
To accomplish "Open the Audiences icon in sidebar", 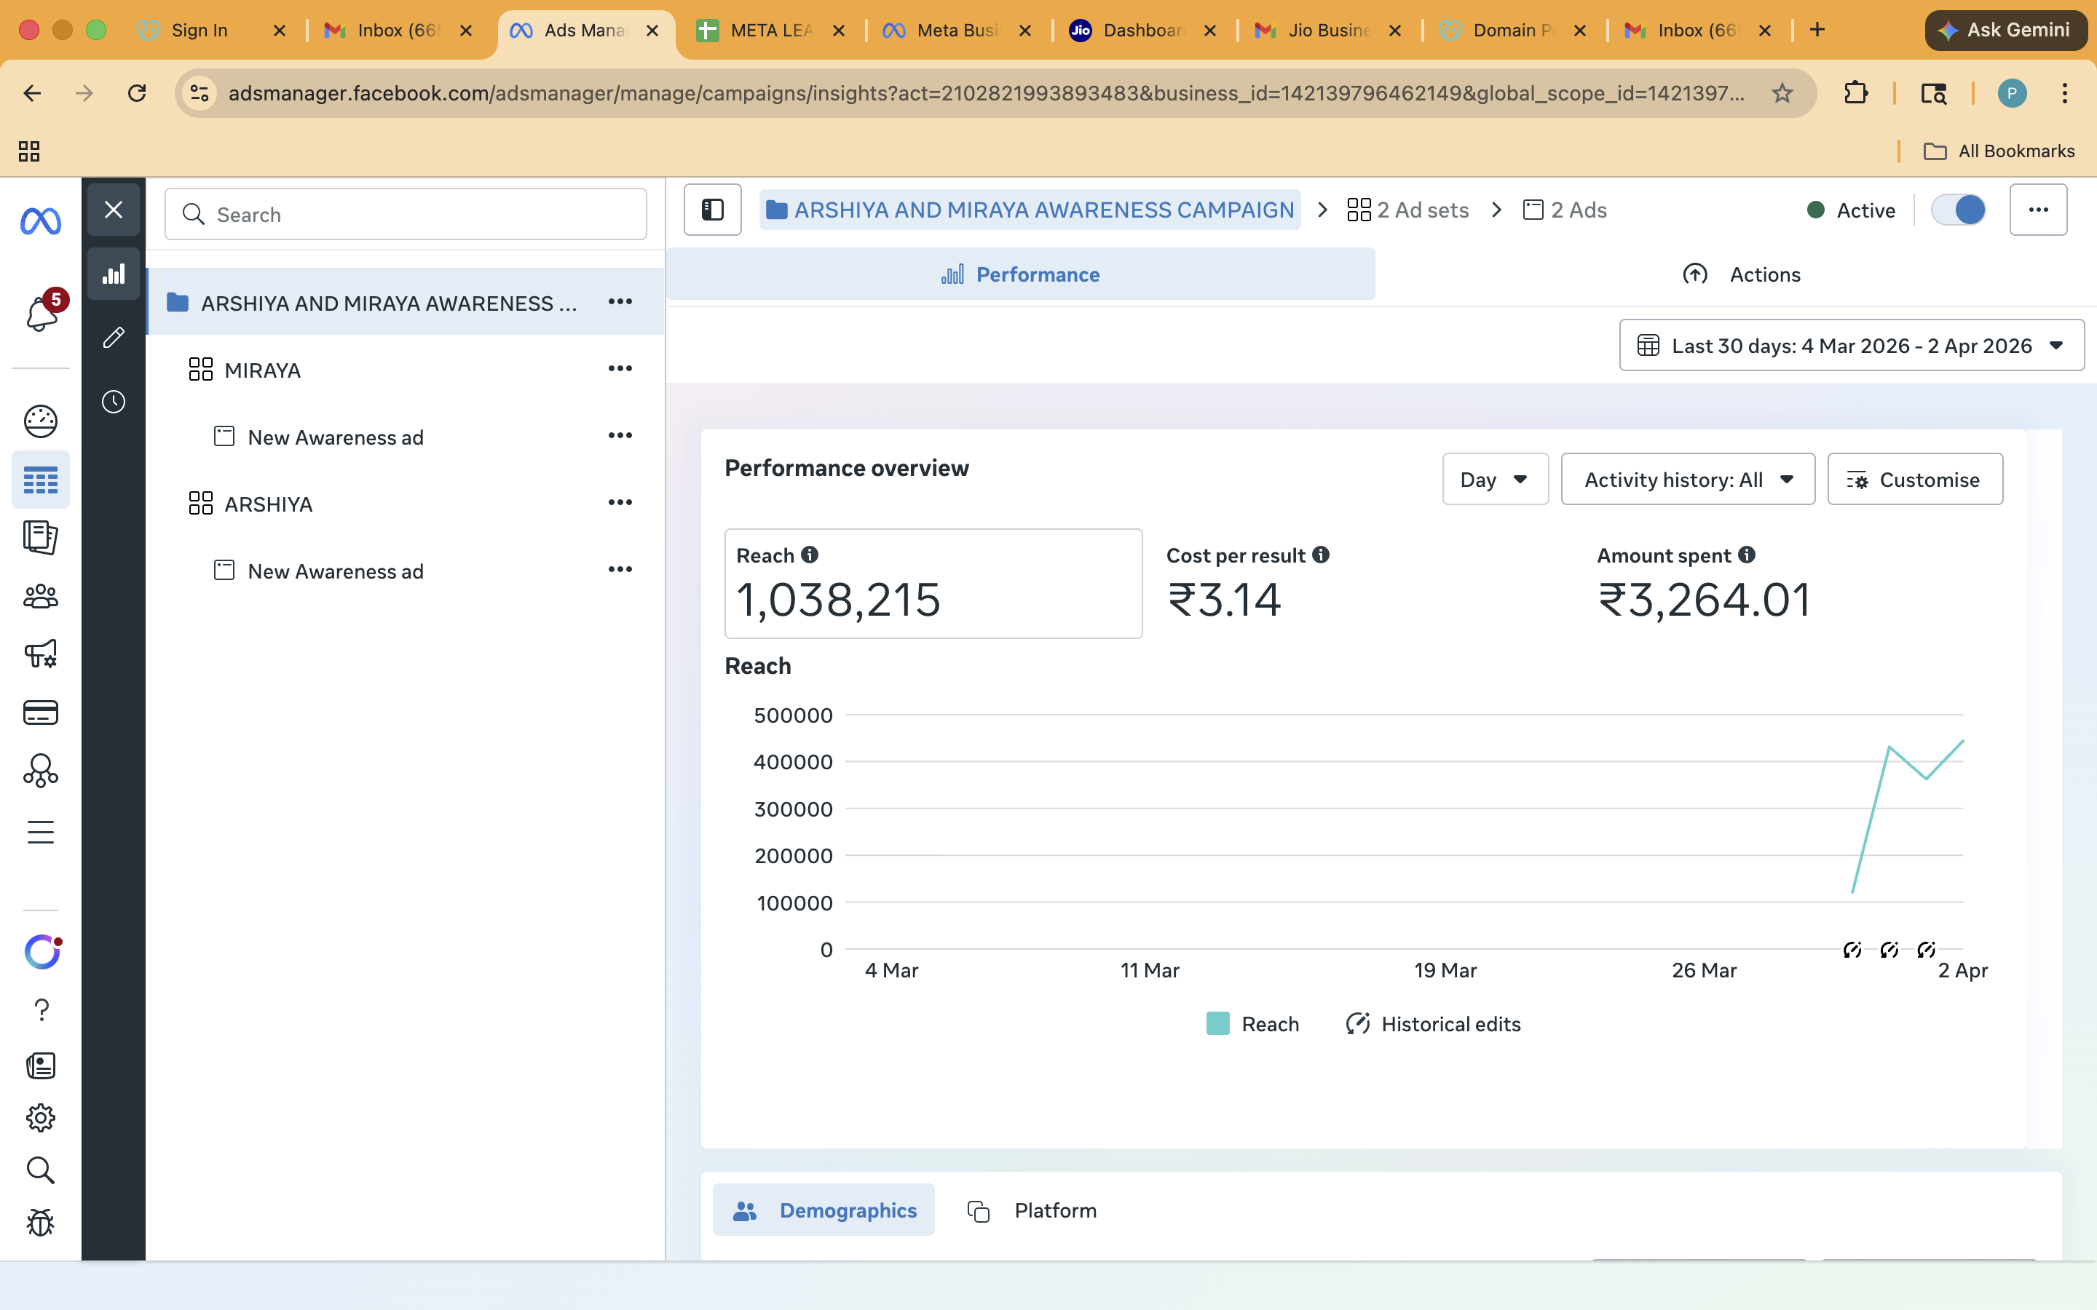I will pos(40,596).
